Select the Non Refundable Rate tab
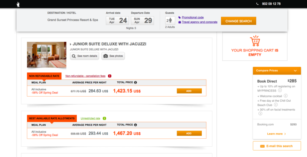The height and width of the screenshot is (157, 307). (x=44, y=76)
